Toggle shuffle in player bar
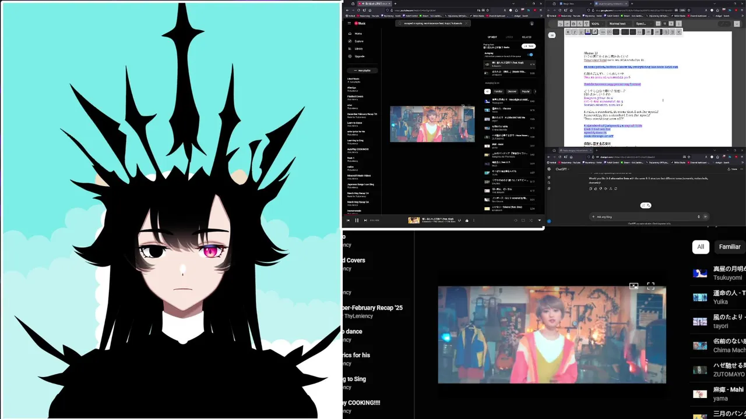 click(x=531, y=221)
